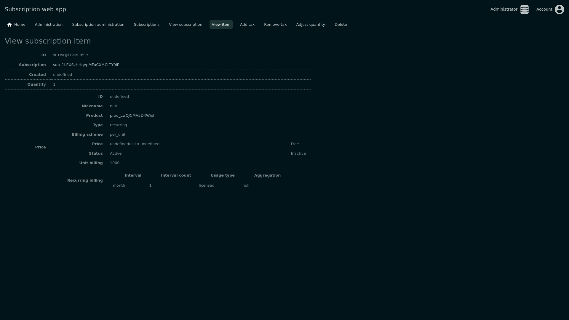
Task: Click the Administrator database stack icon
Action: coord(524,9)
